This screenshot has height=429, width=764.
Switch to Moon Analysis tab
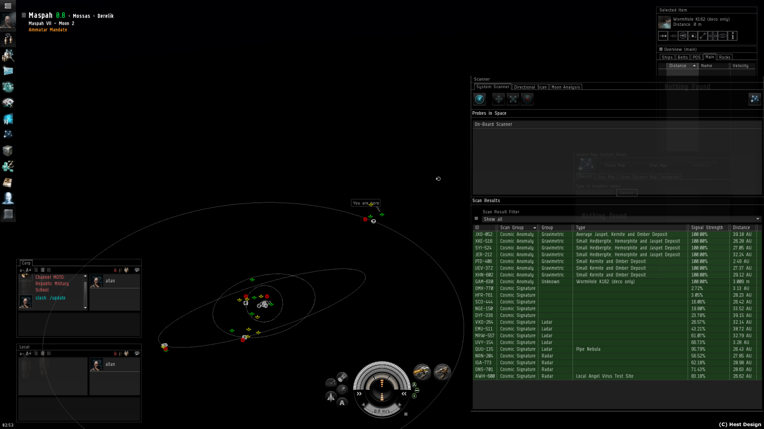[x=566, y=87]
